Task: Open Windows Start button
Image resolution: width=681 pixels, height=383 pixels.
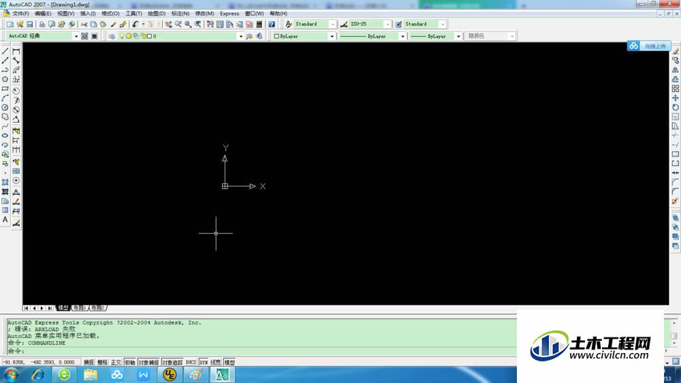Action: tap(10, 374)
